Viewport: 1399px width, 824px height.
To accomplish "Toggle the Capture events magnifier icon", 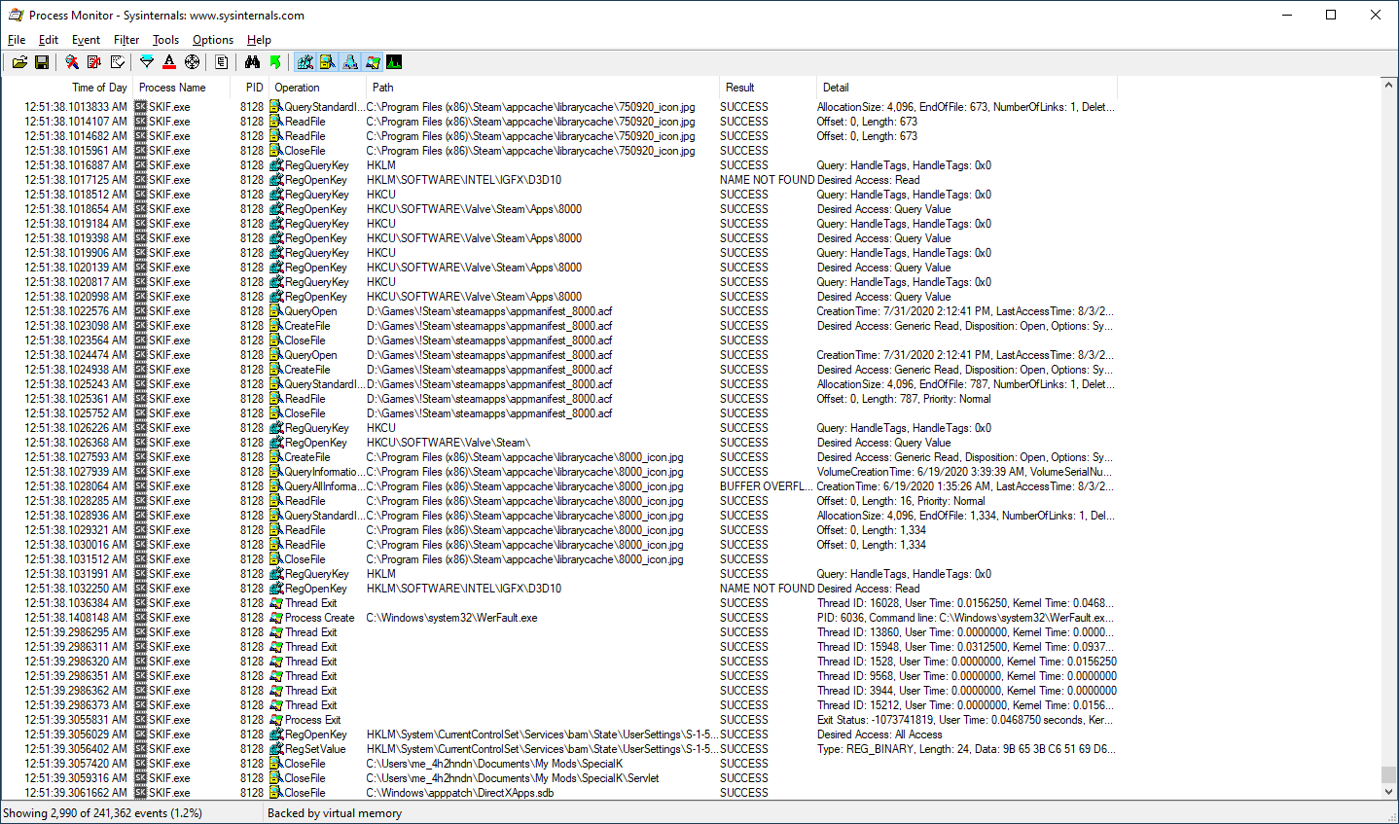I will coord(72,62).
